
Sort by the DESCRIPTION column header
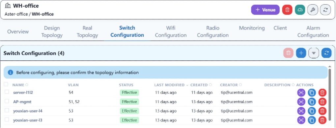point(279,85)
